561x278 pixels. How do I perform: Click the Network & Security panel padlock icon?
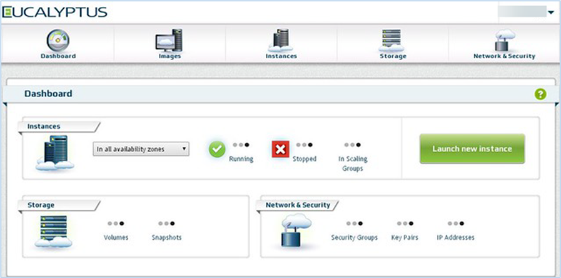(296, 230)
